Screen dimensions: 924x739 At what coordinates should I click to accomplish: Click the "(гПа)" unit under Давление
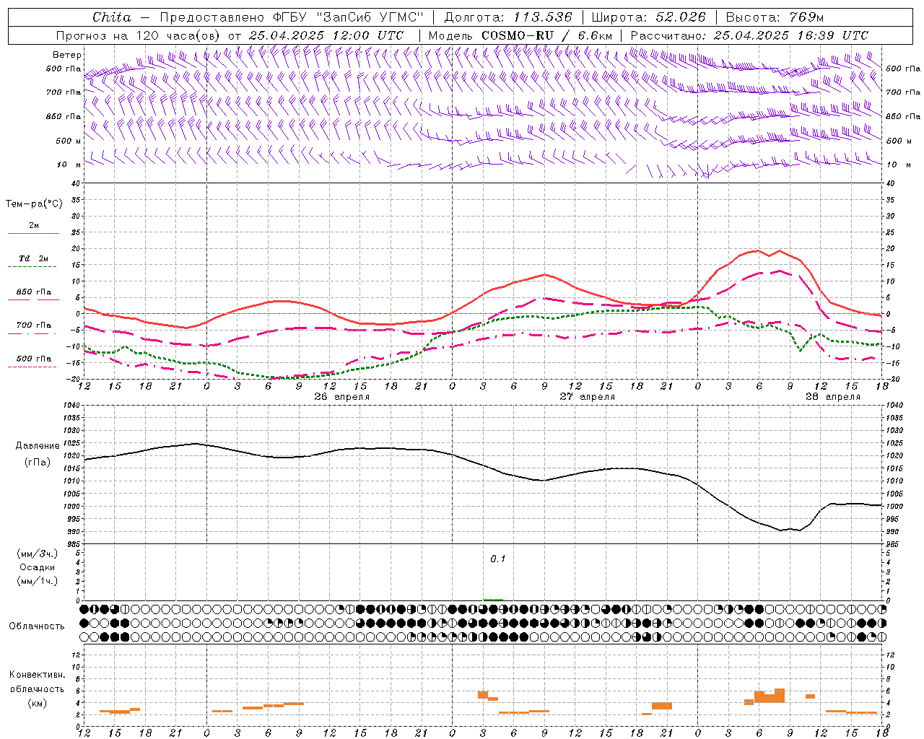pos(37,463)
